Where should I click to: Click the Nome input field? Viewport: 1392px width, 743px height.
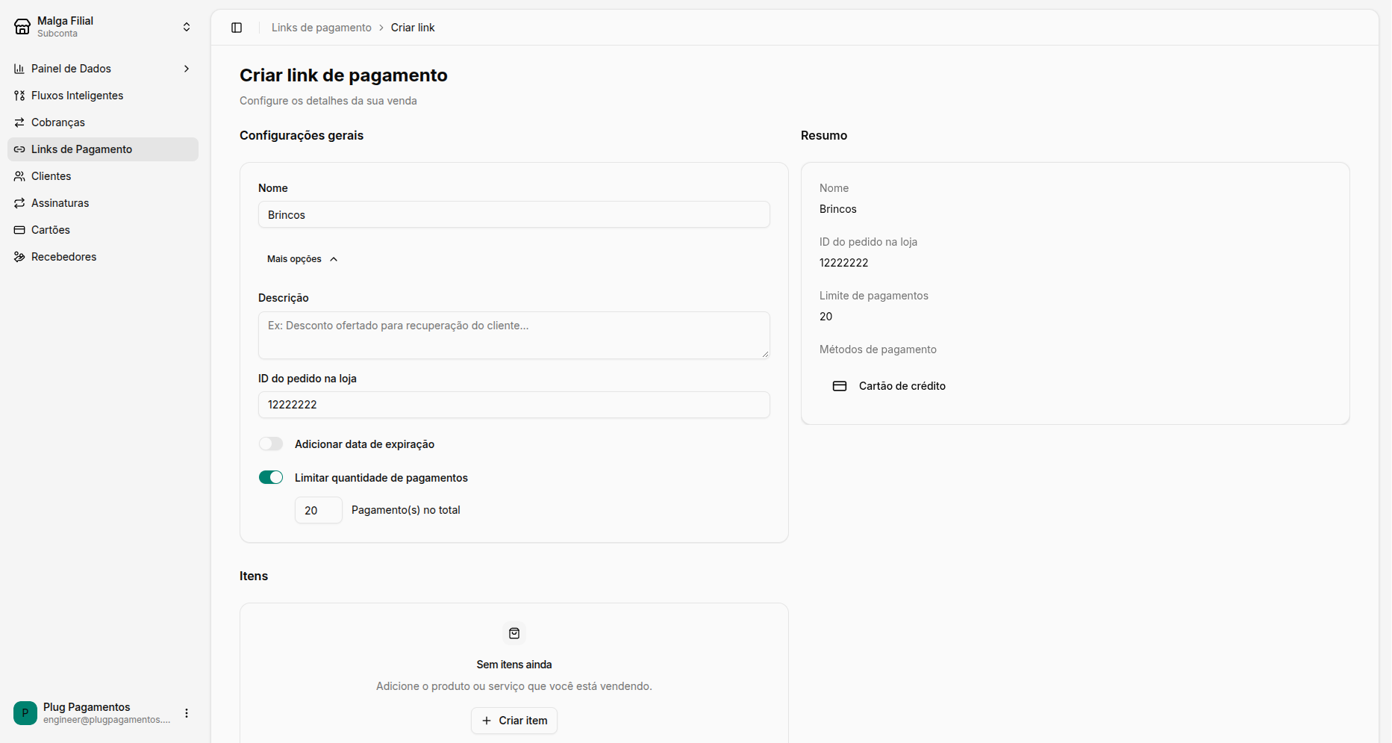click(x=514, y=215)
